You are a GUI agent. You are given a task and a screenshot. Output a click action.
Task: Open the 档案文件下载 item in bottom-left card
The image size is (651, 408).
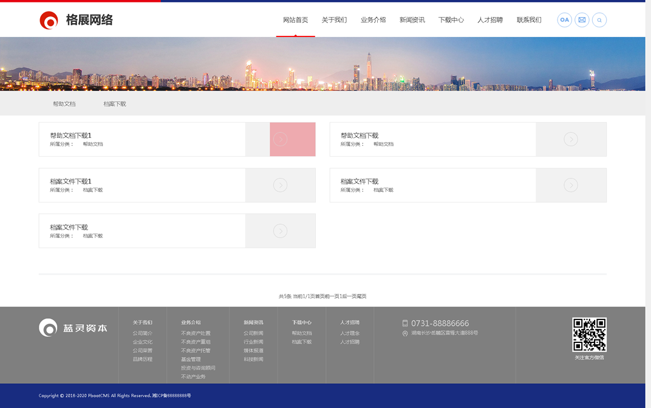point(69,227)
